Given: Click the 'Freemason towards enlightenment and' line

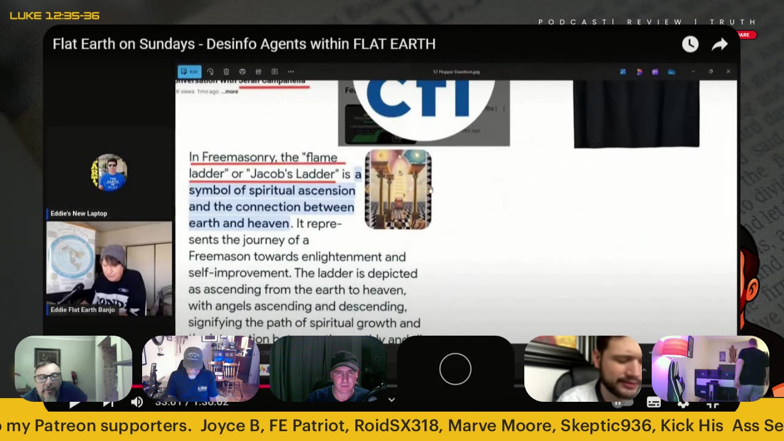Looking at the screenshot, I should click(297, 257).
